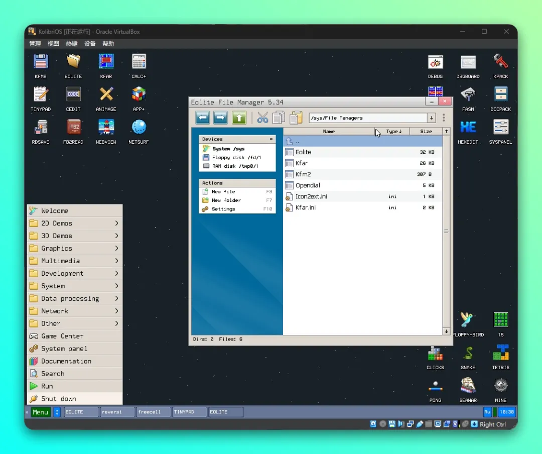This screenshot has width=542, height=454.
Task: Go up a folder with green arrow
Action: pyautogui.click(x=239, y=118)
